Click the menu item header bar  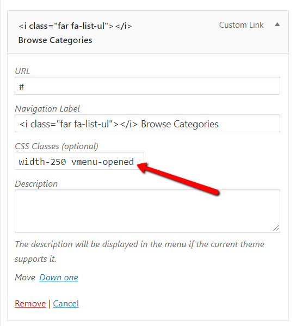(x=148, y=32)
